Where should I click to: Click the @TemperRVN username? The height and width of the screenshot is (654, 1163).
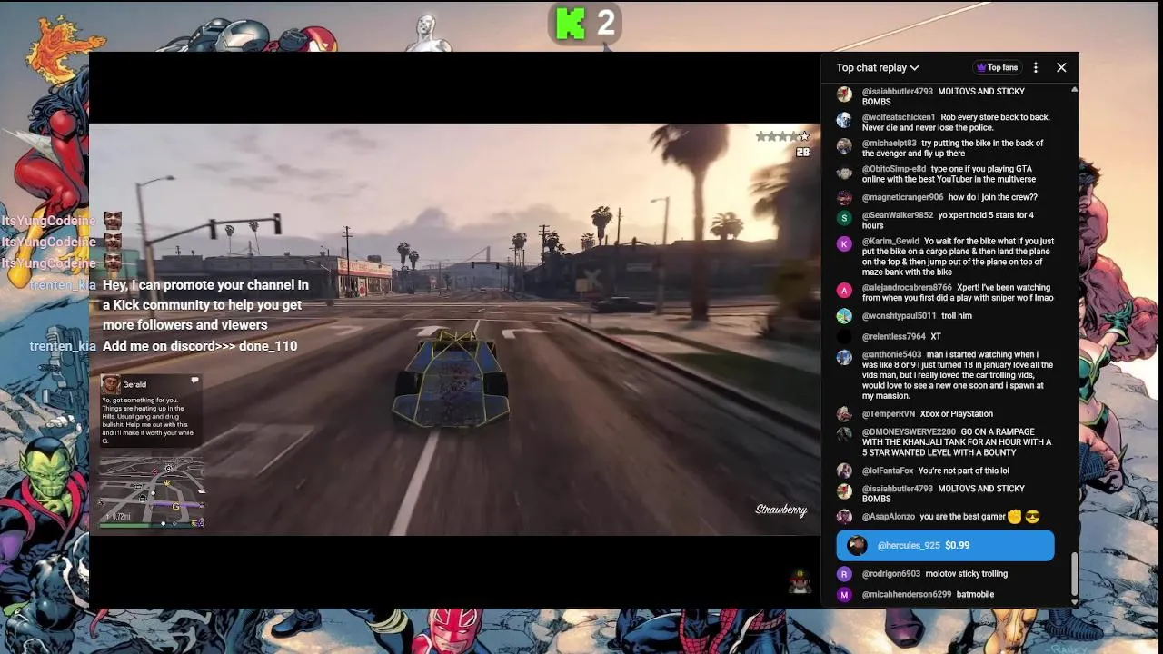pos(889,414)
